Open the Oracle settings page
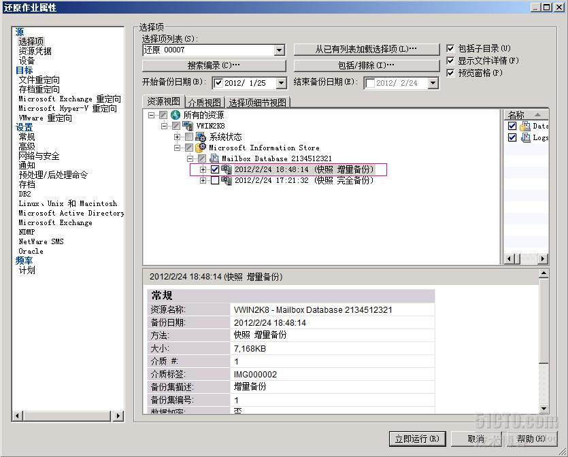568x457 pixels. pos(31,252)
